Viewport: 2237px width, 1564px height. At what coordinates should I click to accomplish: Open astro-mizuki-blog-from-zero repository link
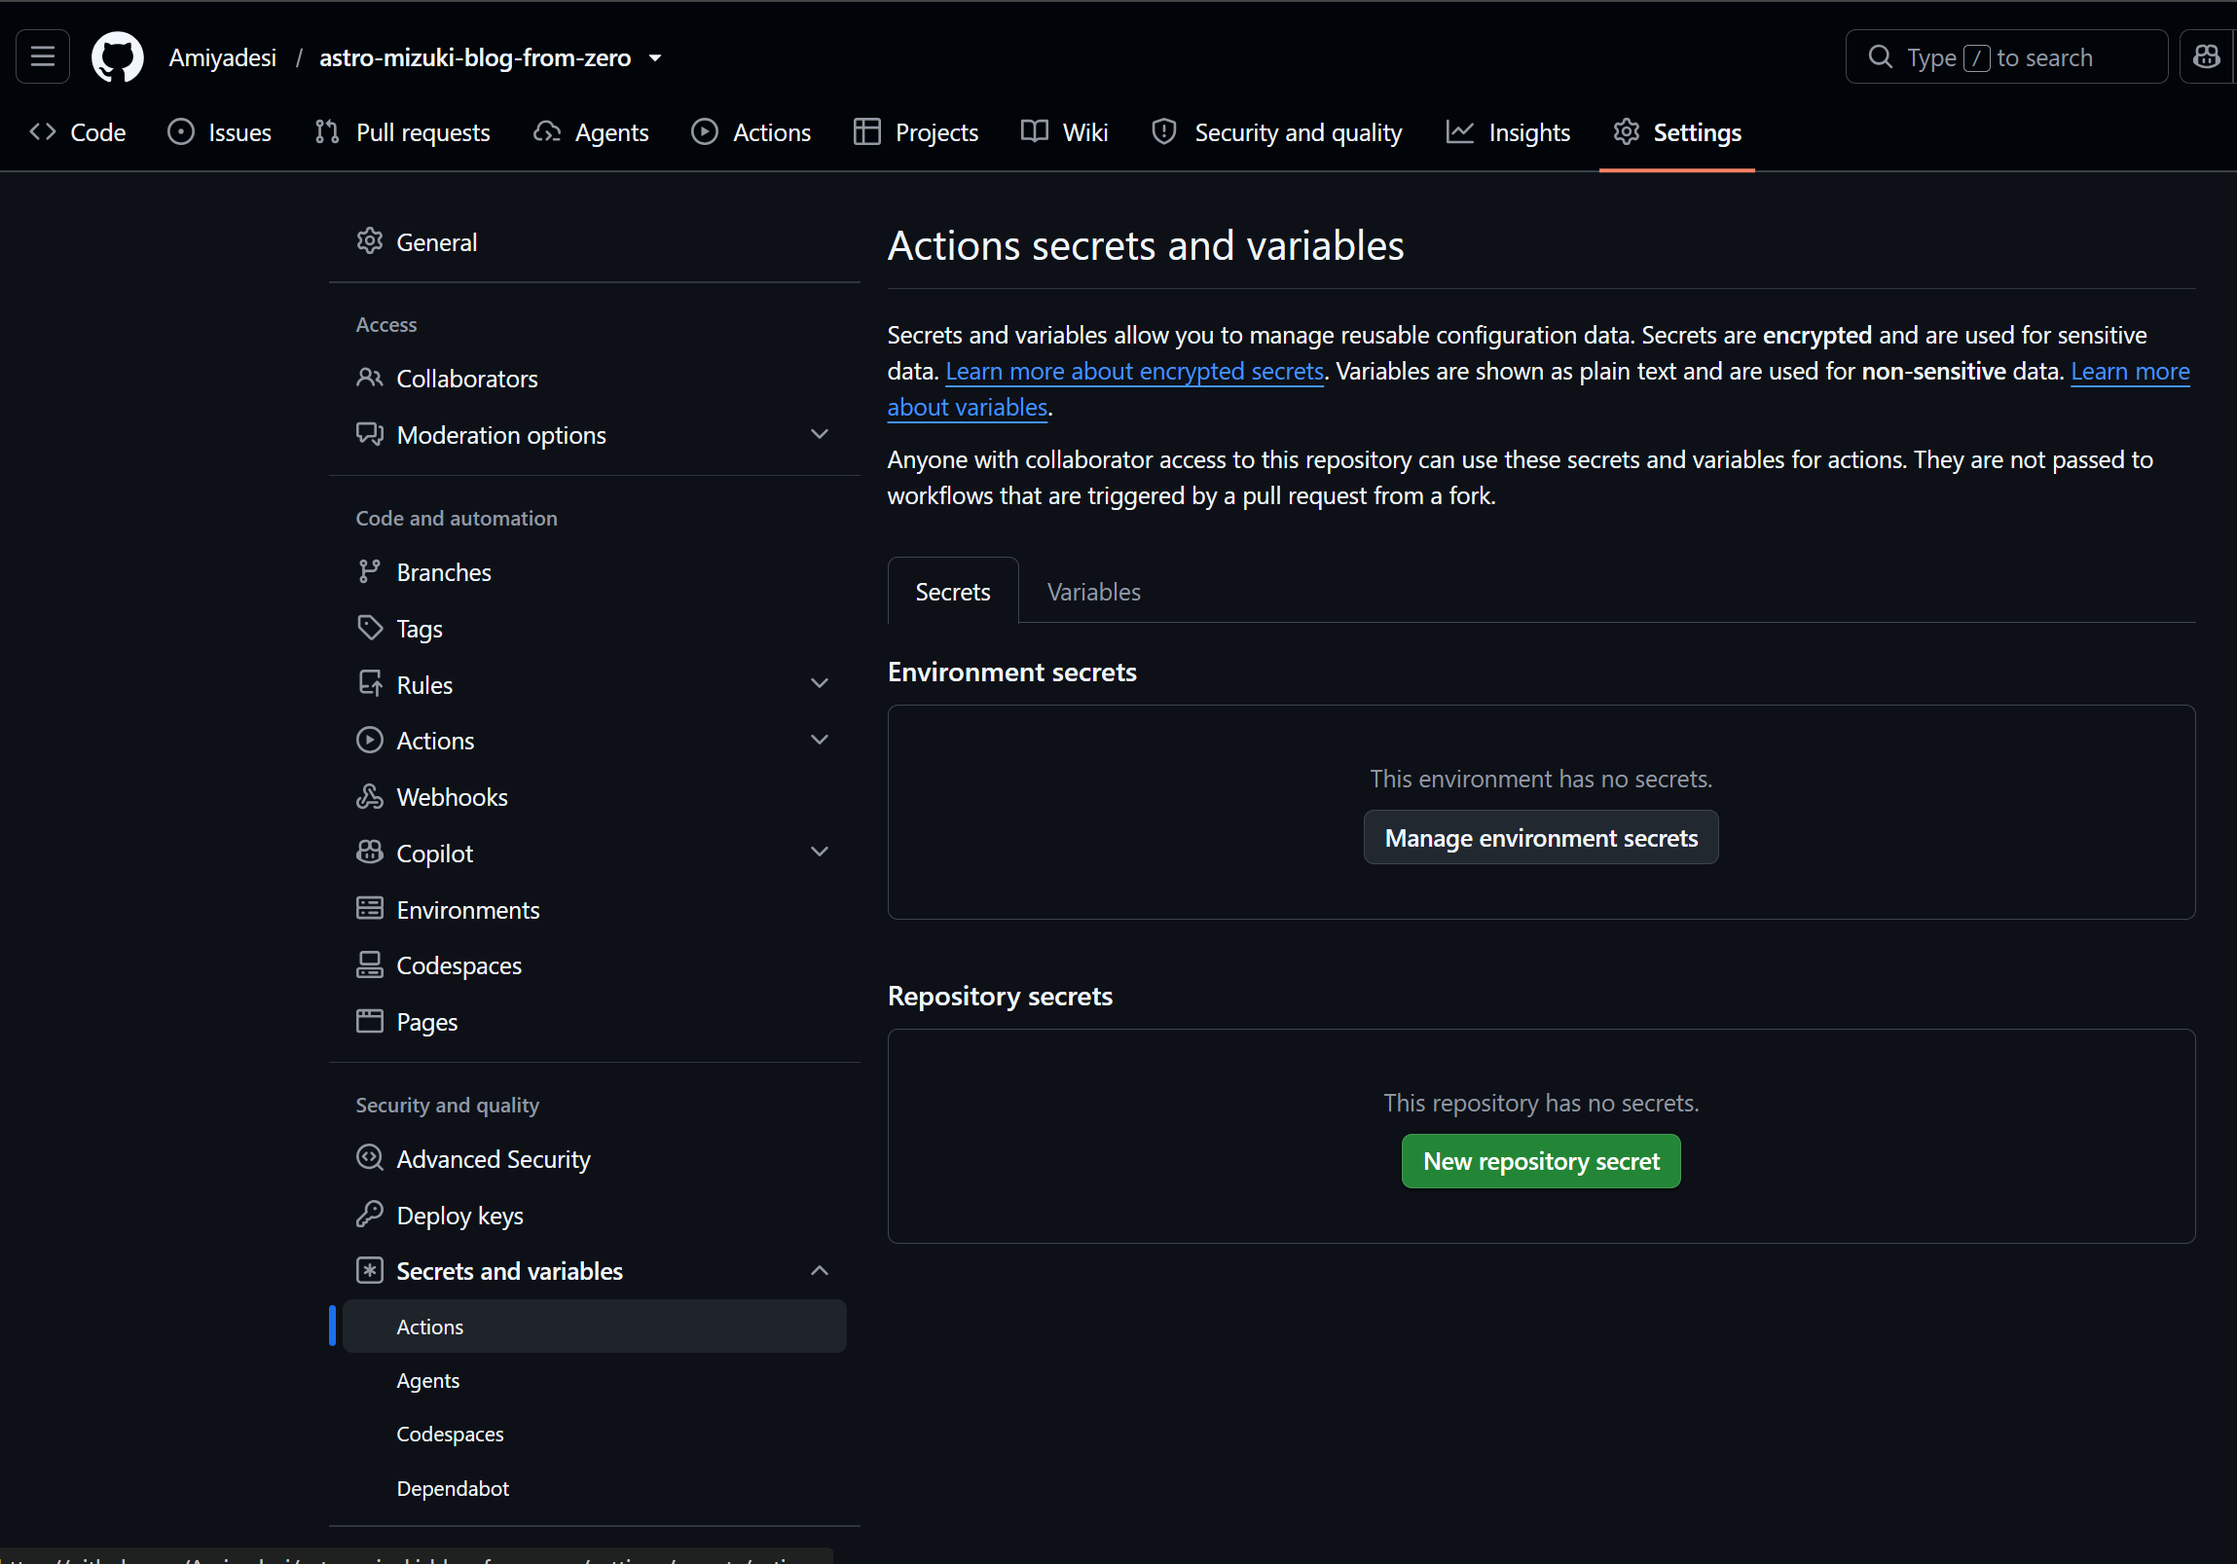(x=475, y=57)
